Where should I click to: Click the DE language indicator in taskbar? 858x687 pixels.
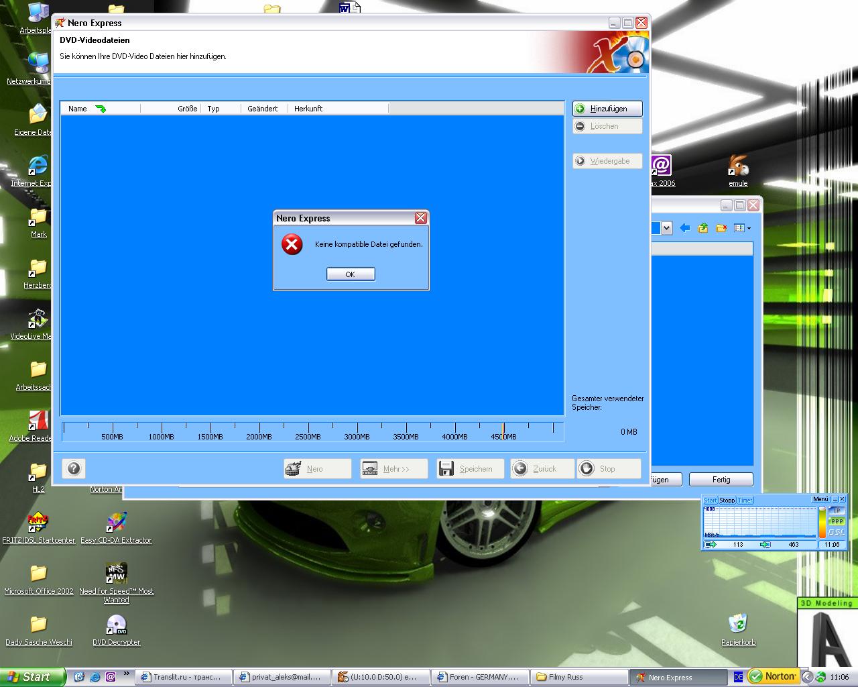click(738, 677)
